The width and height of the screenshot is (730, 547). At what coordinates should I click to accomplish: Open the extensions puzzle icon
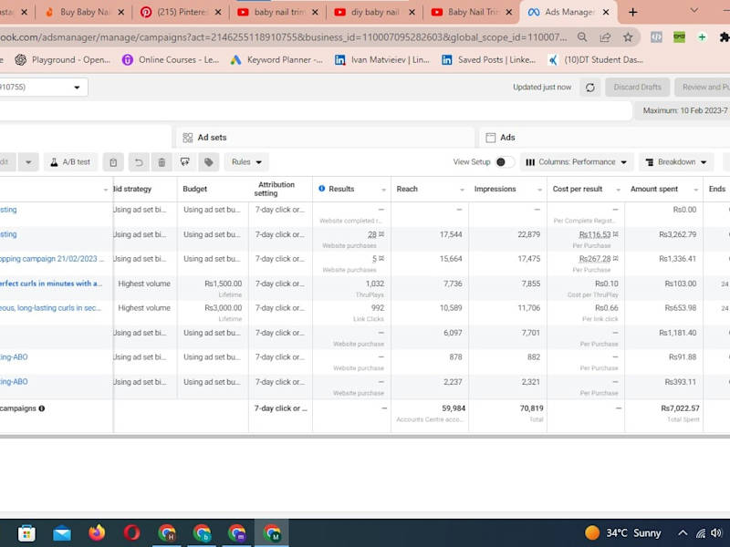click(x=724, y=37)
